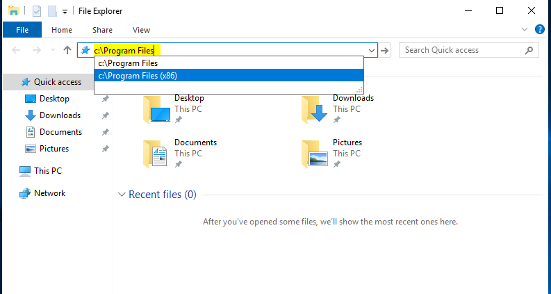Click the Back navigation arrow
This screenshot has width=551, height=294.
(x=16, y=50)
